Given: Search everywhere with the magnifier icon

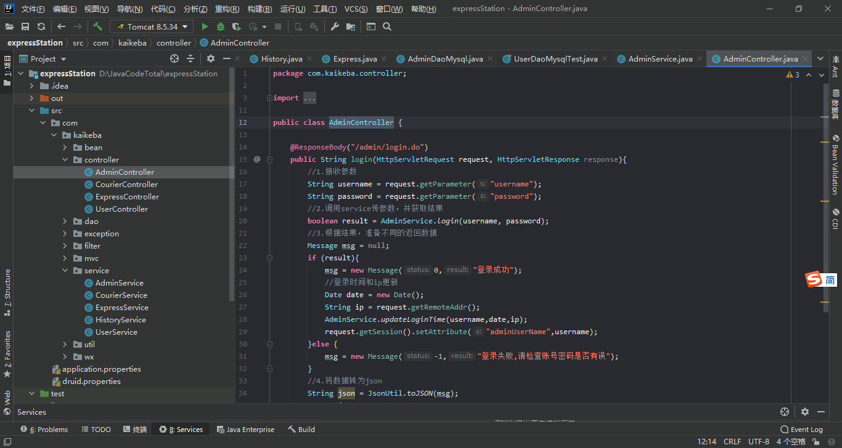Looking at the screenshot, I should pyautogui.click(x=387, y=26).
